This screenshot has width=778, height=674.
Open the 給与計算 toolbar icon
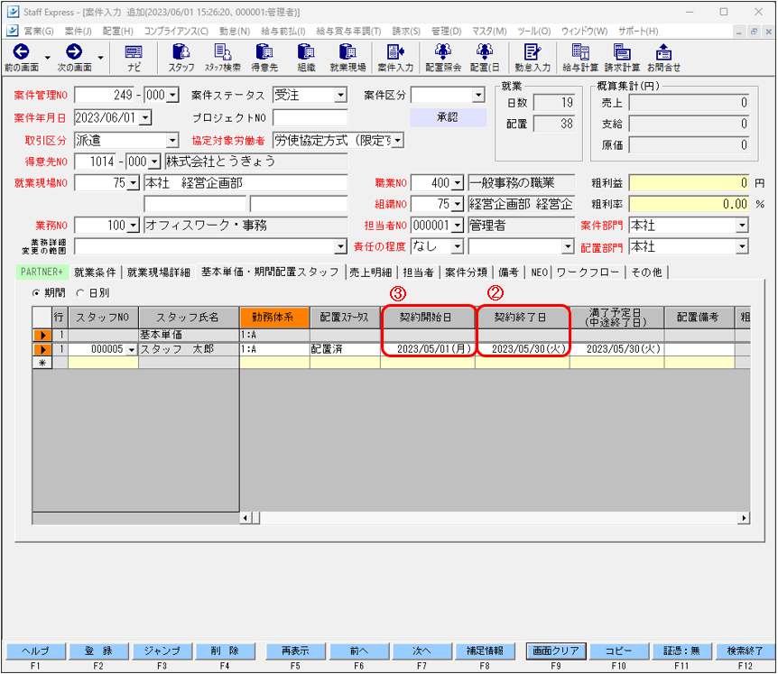[580, 58]
